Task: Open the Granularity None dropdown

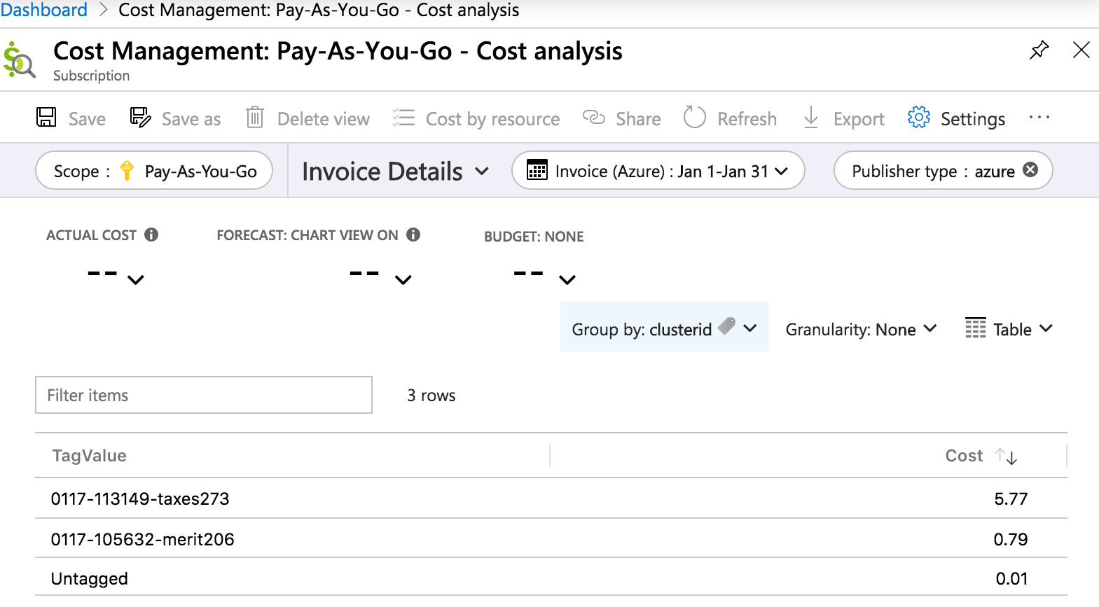Action: 861,329
